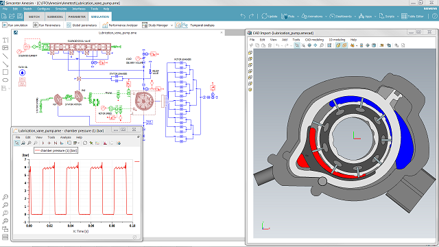
Task: Click the refresh plot icon in chart toolbar
Action: [x=85, y=143]
